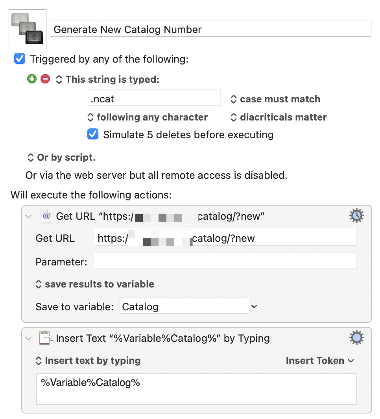Screen dimensions: 380x419
Task: Click the green add trigger plus icon
Action: click(32, 79)
